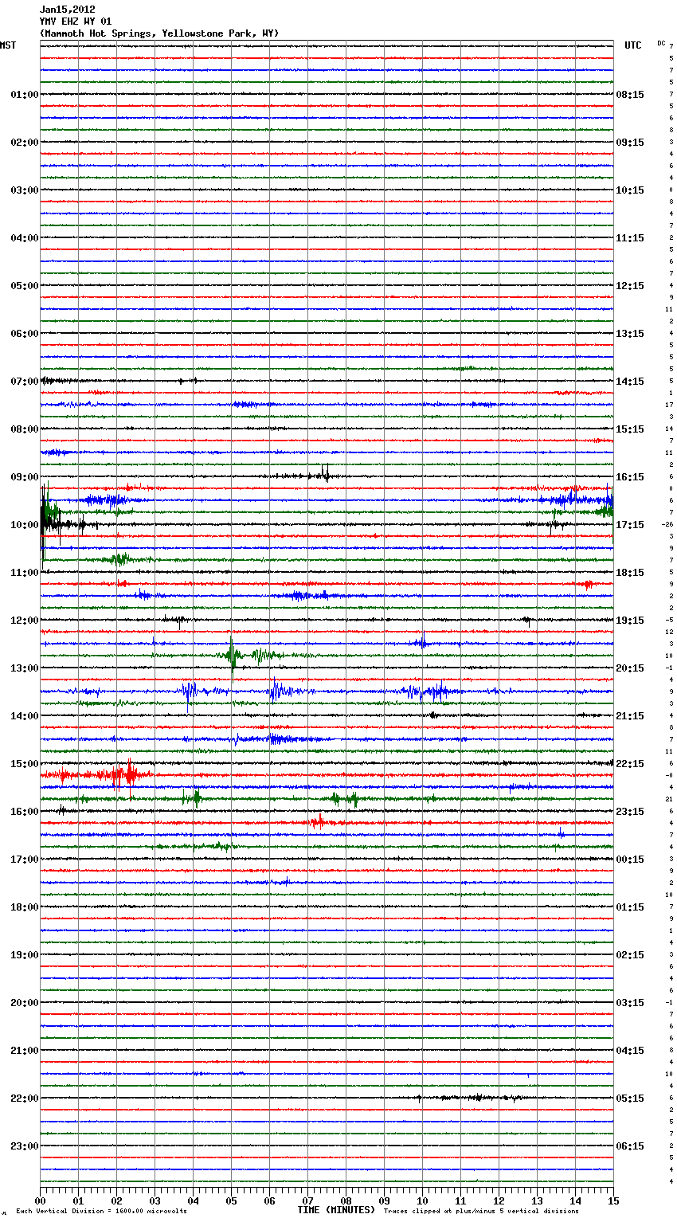Click minute tick label 03 on x-axis

click(155, 1200)
